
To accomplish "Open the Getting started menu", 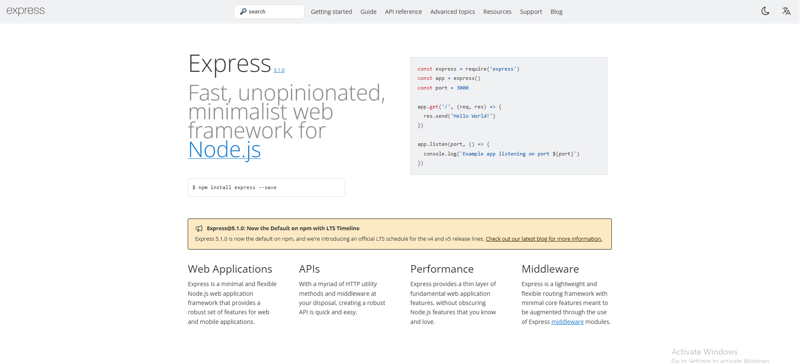I will pos(331,12).
